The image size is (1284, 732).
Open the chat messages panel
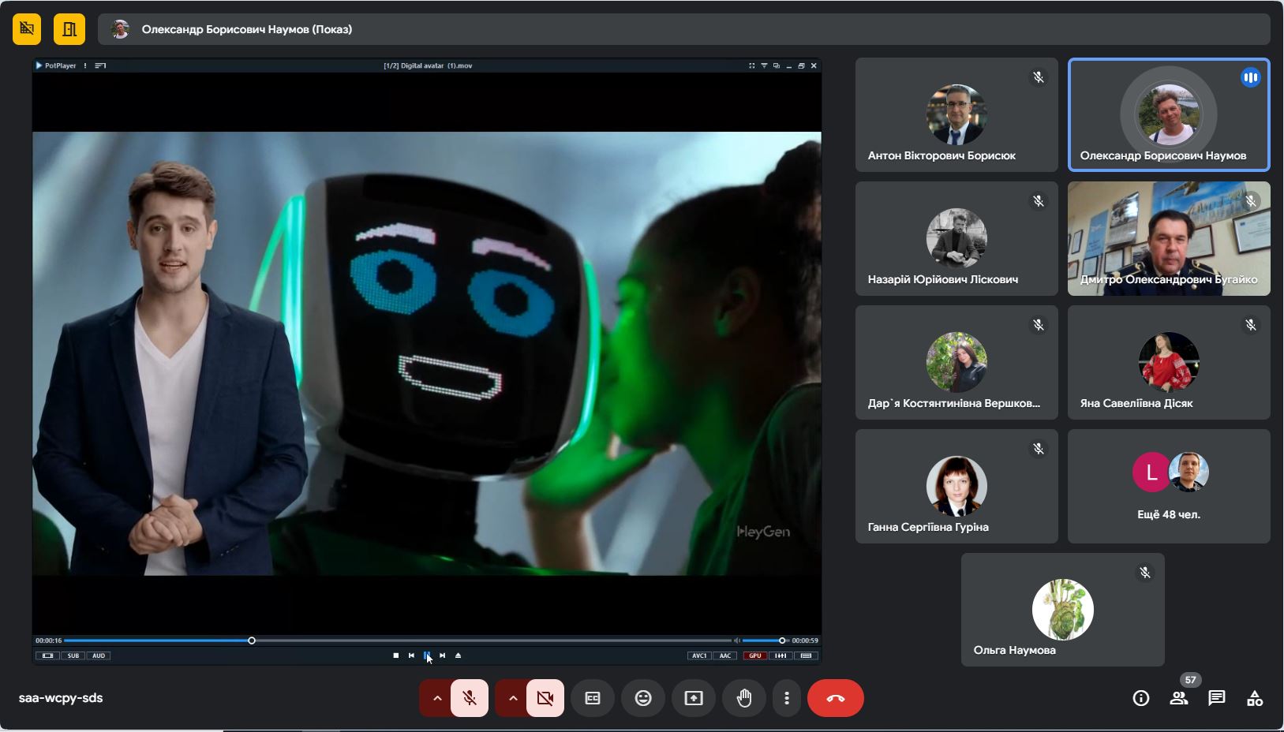[x=1216, y=698]
